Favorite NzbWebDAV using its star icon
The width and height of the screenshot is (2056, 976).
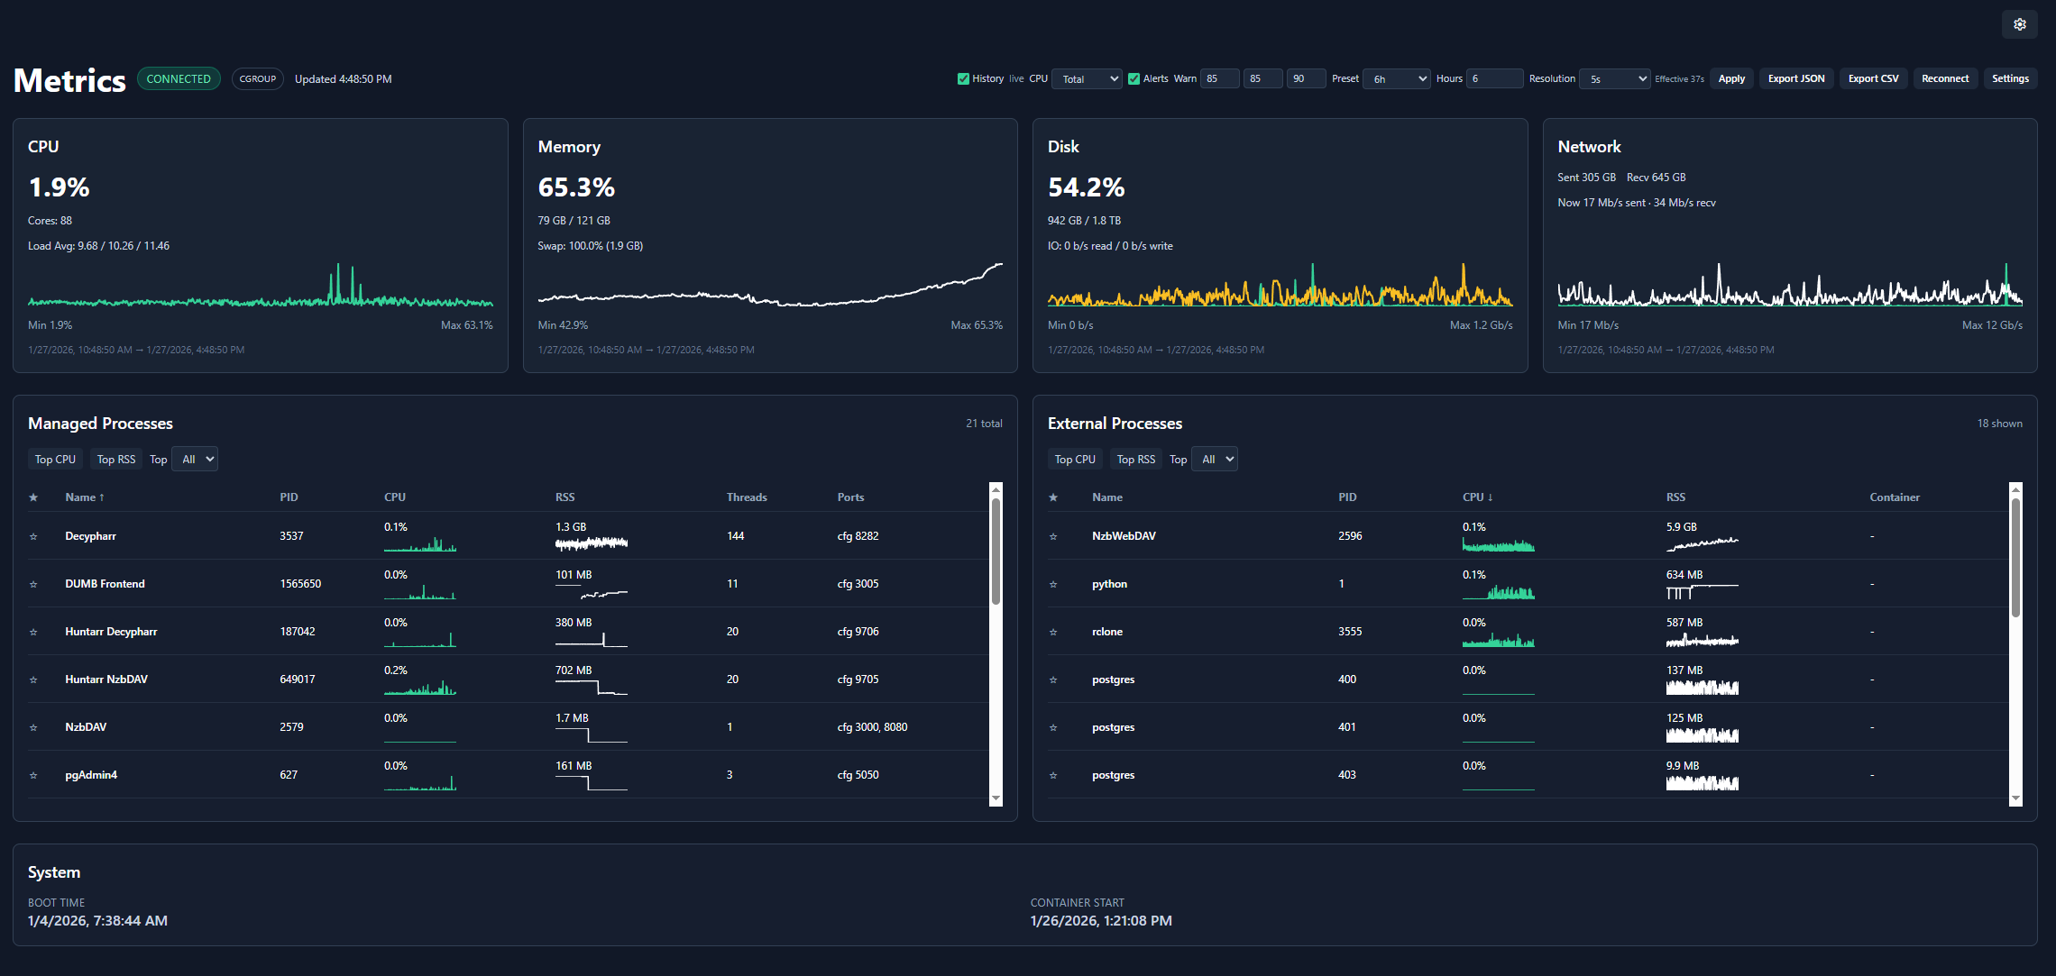(x=1053, y=535)
